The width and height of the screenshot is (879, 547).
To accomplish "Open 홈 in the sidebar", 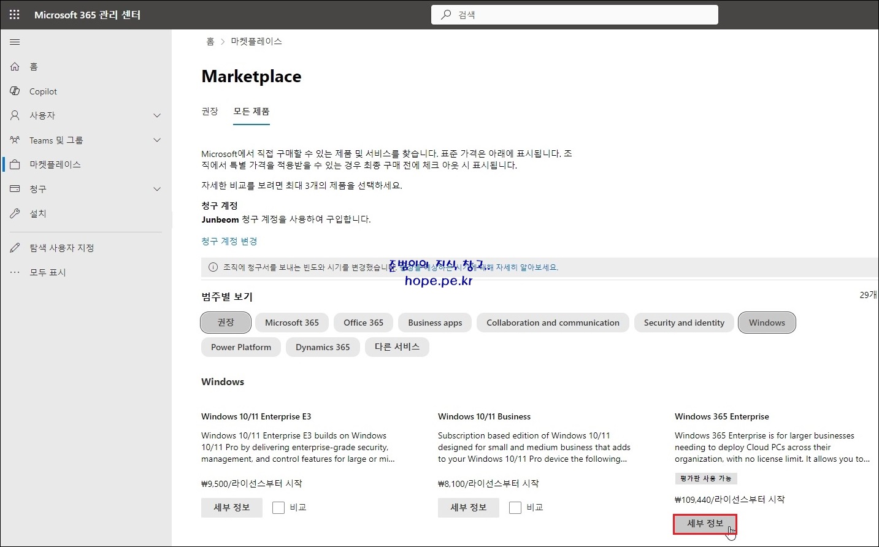I will [x=86, y=66].
